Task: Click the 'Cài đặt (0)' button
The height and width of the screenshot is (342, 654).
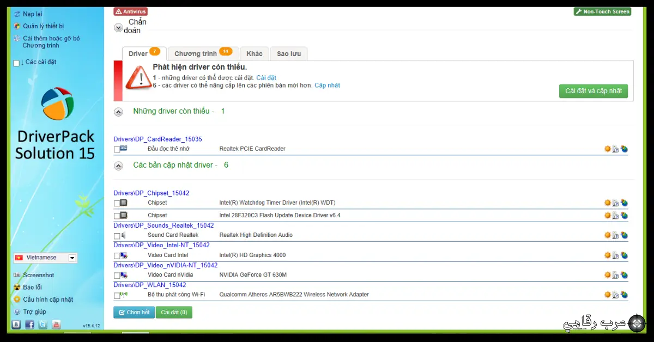Action: coord(174,313)
